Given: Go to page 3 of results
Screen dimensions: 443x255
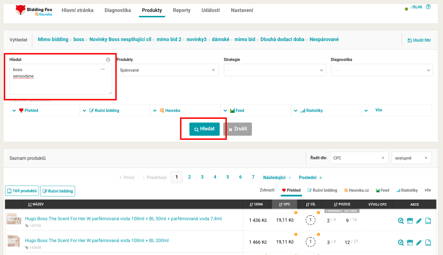Looking at the screenshot, I should click(202, 177).
